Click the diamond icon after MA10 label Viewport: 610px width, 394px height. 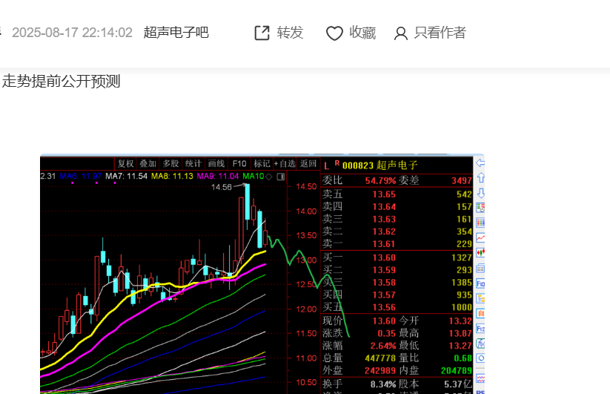pyautogui.click(x=269, y=177)
